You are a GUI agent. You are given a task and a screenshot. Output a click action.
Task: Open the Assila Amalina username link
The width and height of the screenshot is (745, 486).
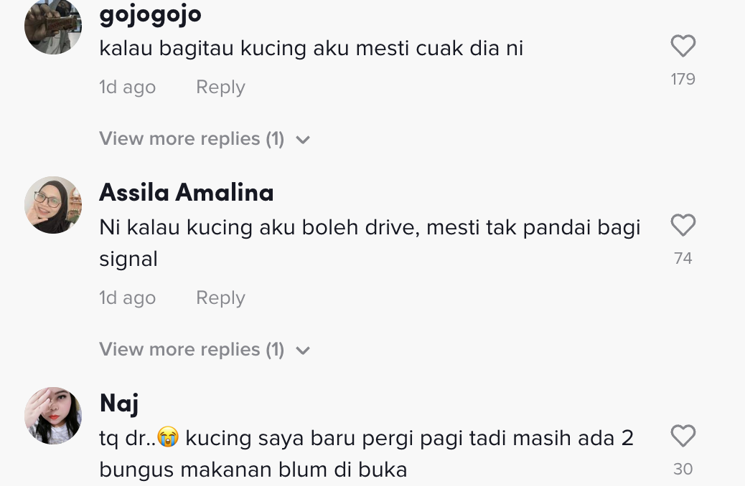tap(187, 193)
